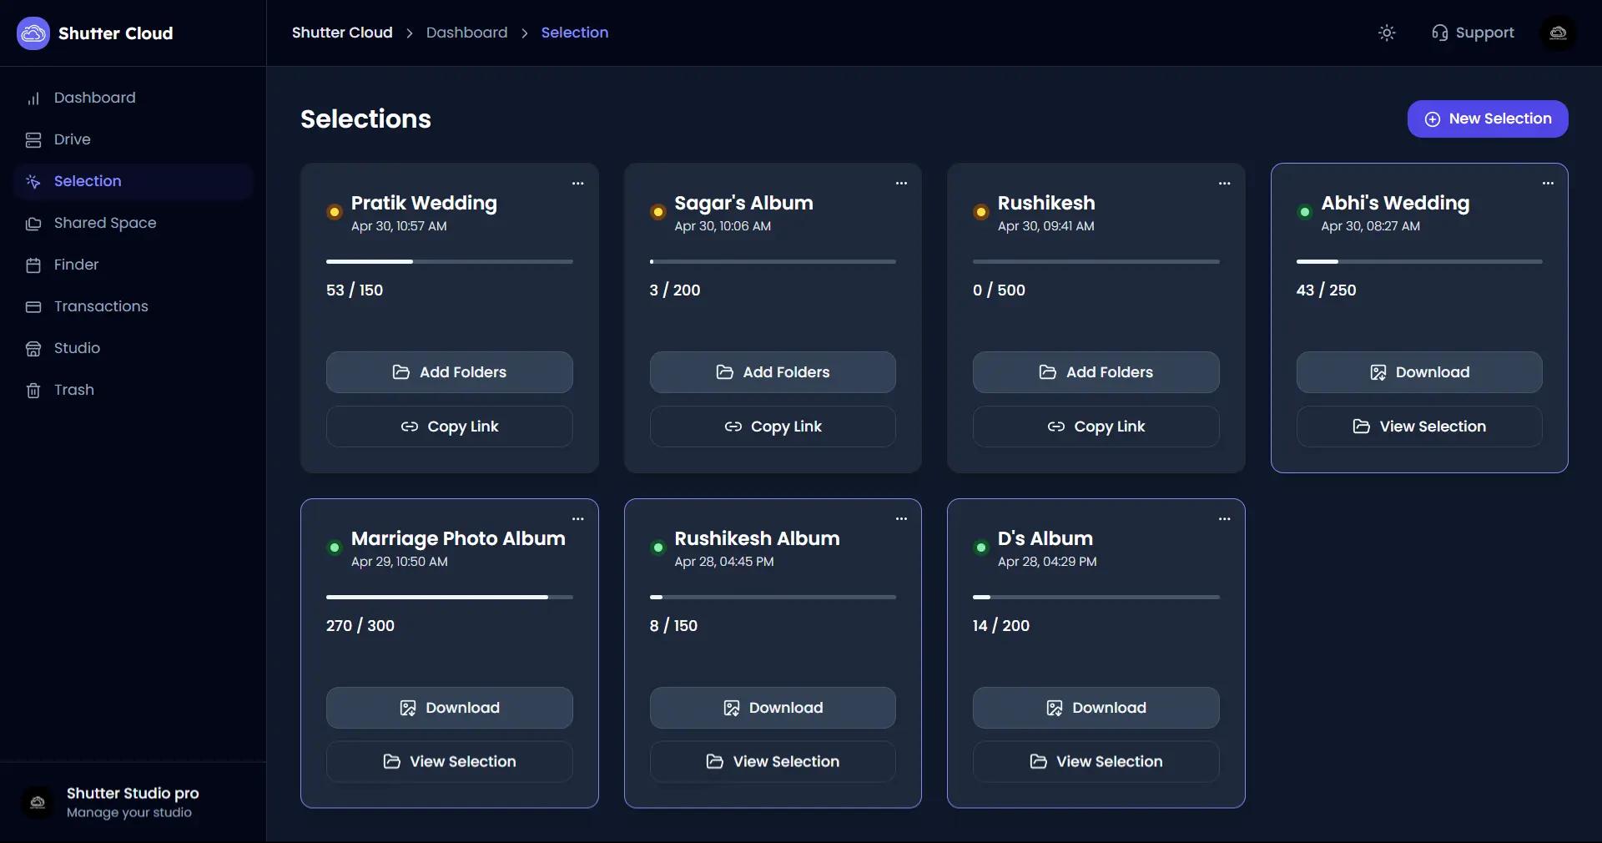
Task: Copy Link for Sagar's Album
Action: pos(772,427)
